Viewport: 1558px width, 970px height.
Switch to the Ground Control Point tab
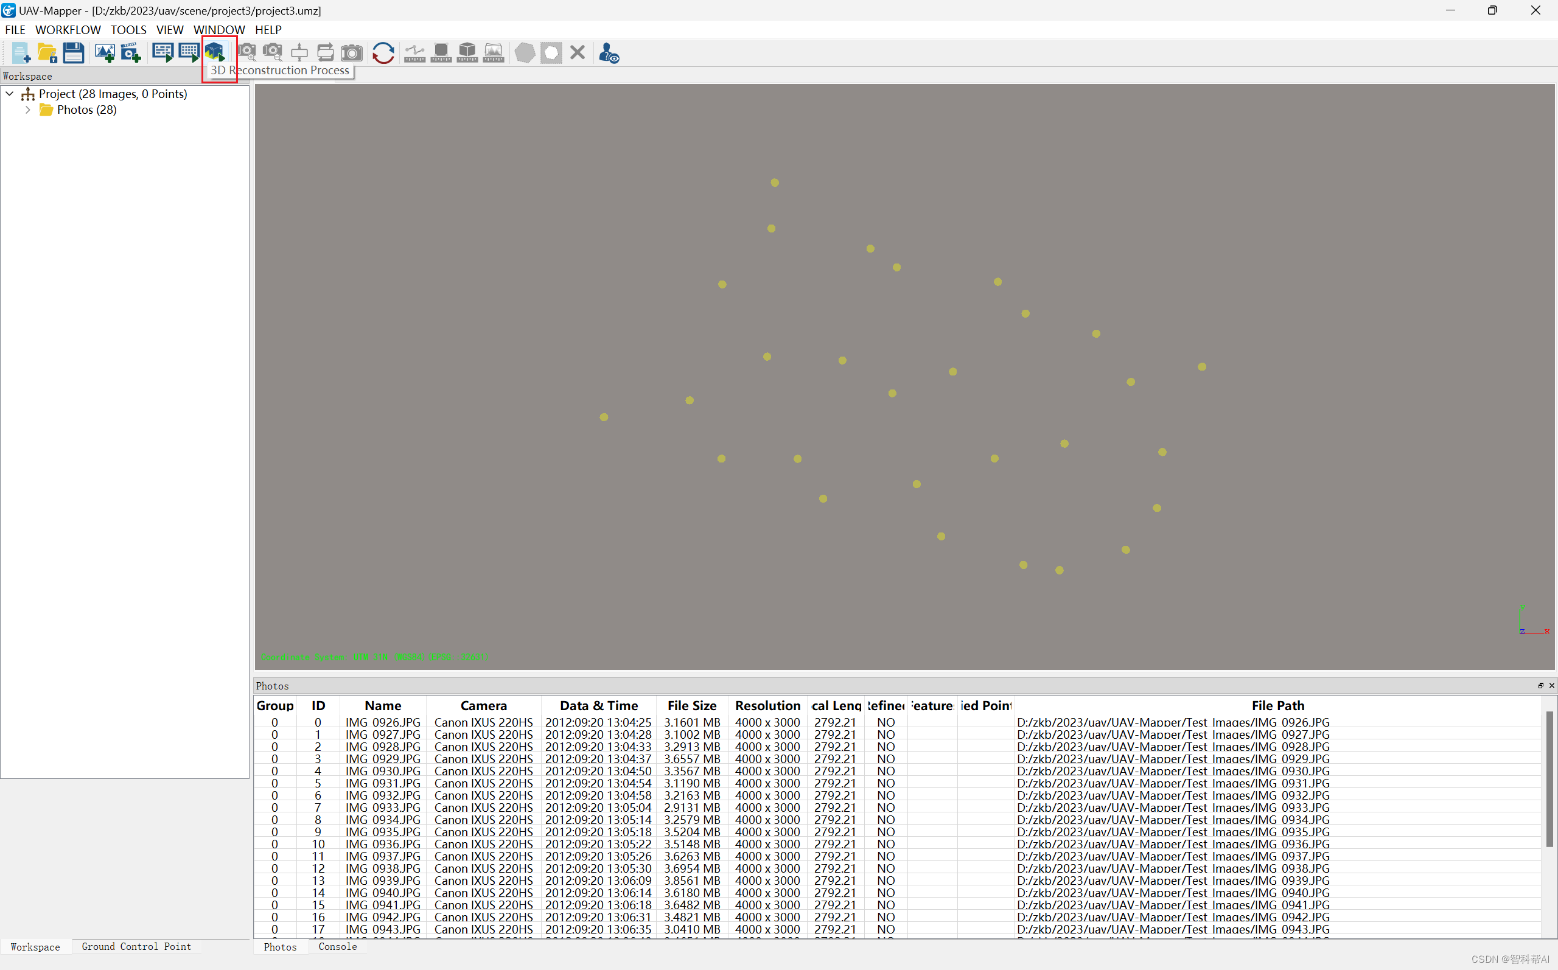pyautogui.click(x=136, y=947)
